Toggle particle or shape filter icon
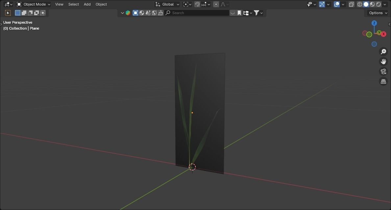Screen dimensions: 391x210 (x=148, y=13)
